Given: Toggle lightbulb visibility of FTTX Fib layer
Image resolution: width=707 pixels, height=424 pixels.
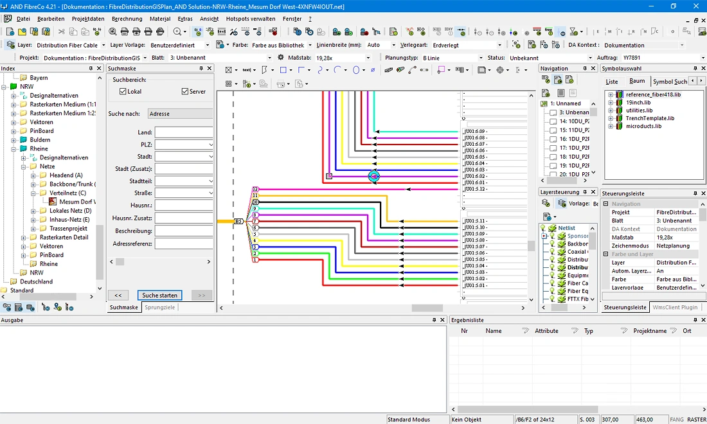Looking at the screenshot, I should coord(552,299).
